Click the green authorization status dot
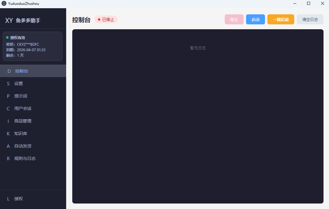Image resolution: width=329 pixels, height=209 pixels. click(7, 37)
